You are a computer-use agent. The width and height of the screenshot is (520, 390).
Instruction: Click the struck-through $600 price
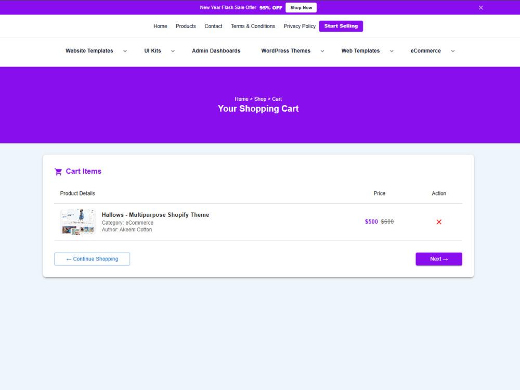(387, 222)
